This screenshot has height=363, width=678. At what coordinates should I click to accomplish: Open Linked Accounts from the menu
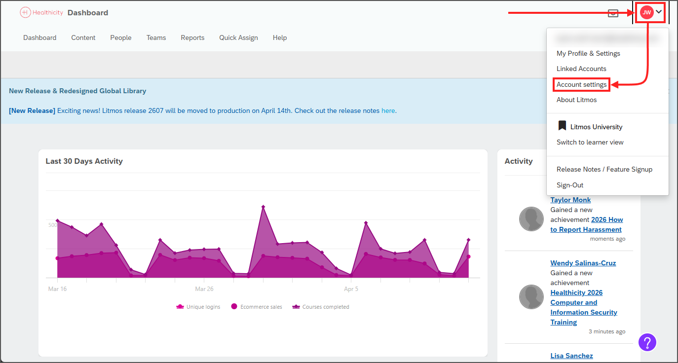click(581, 69)
